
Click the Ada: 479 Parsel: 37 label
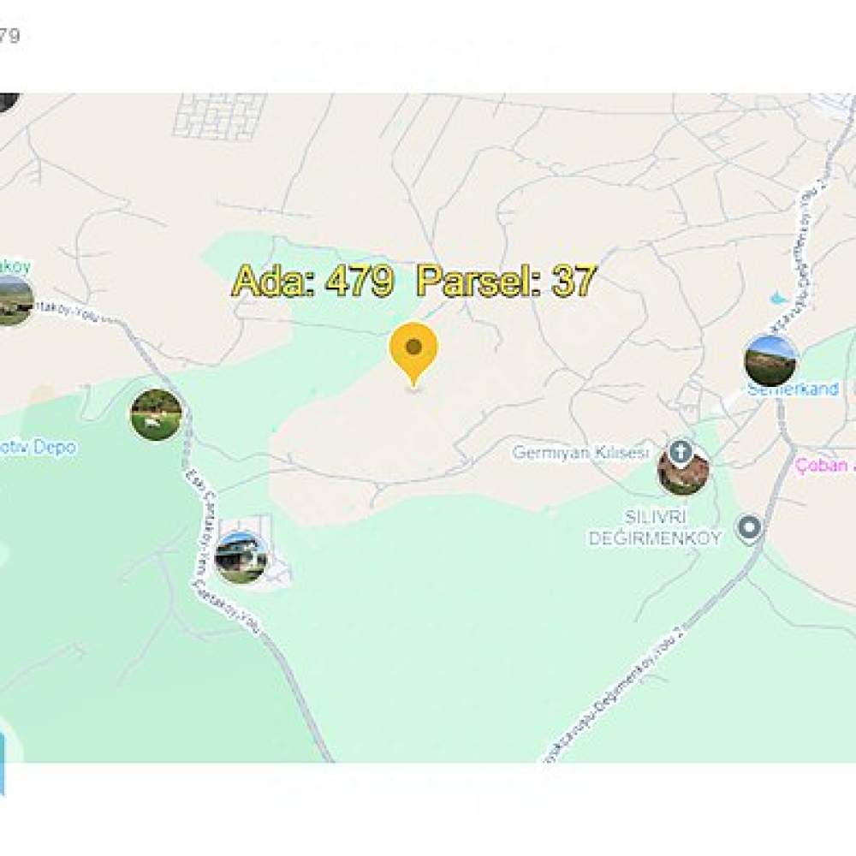tap(413, 281)
